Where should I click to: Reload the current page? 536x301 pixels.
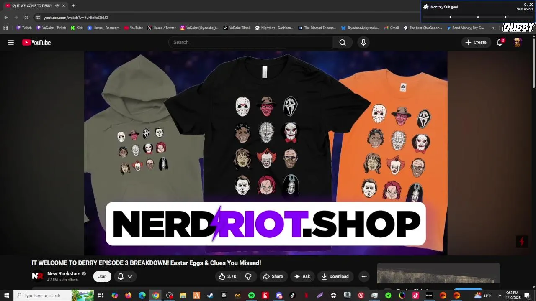coord(26,18)
